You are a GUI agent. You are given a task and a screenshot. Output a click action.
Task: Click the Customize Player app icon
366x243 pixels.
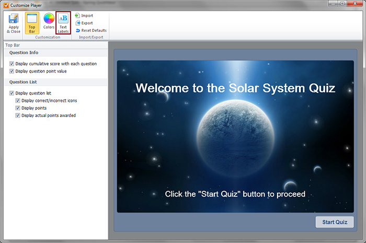6,5
